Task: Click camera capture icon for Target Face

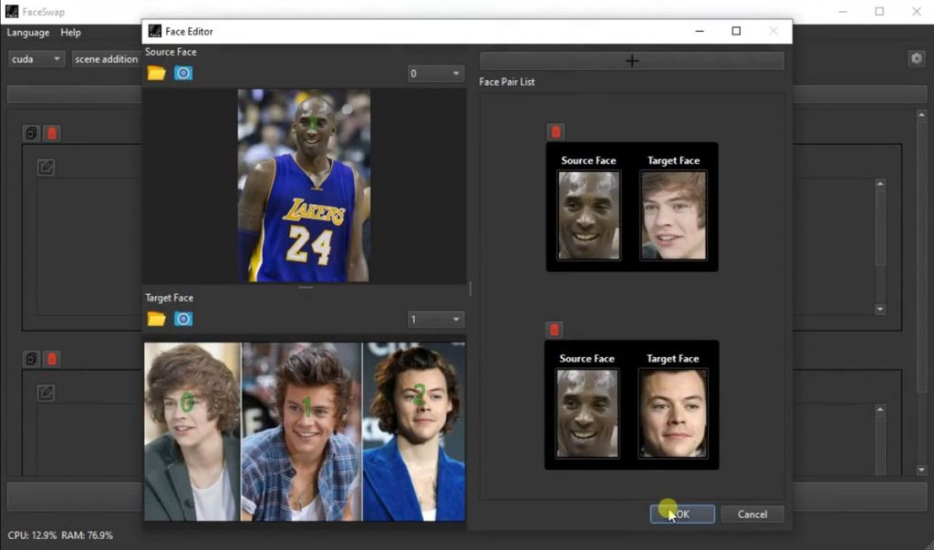Action: coord(183,319)
